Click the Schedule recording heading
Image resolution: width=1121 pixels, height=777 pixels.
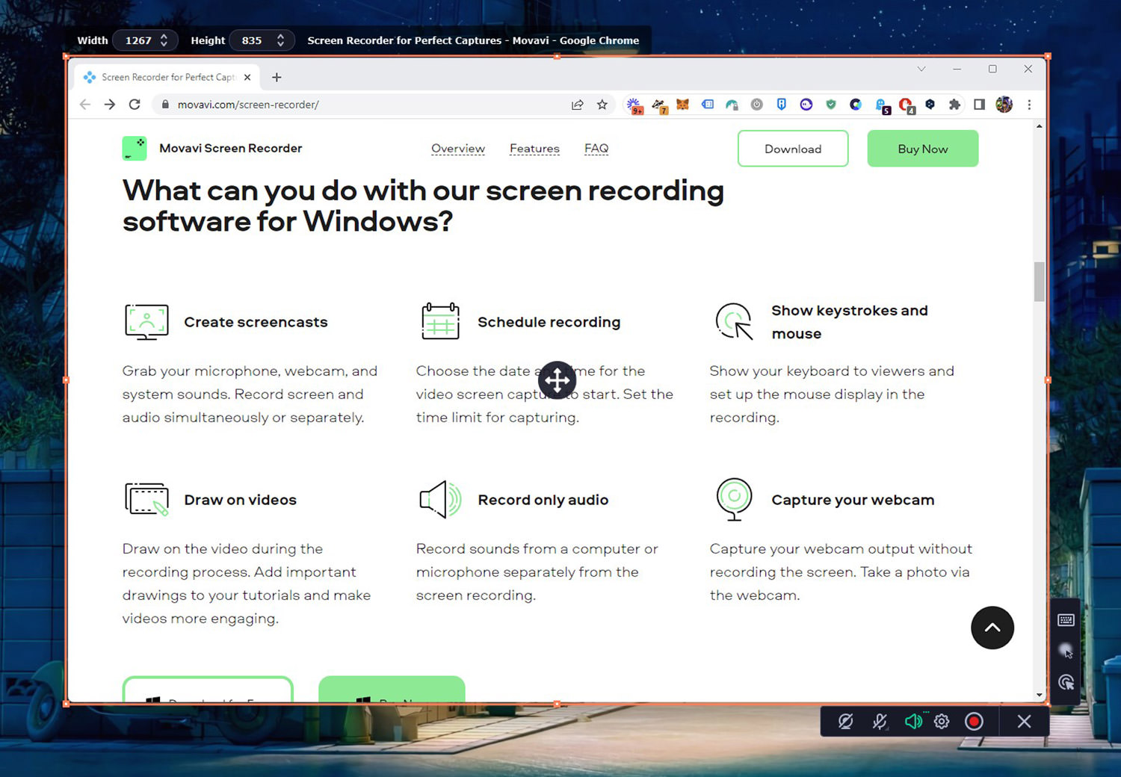pyautogui.click(x=549, y=322)
